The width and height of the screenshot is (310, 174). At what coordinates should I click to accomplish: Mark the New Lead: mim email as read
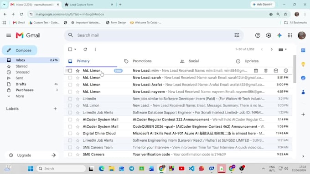276,70
